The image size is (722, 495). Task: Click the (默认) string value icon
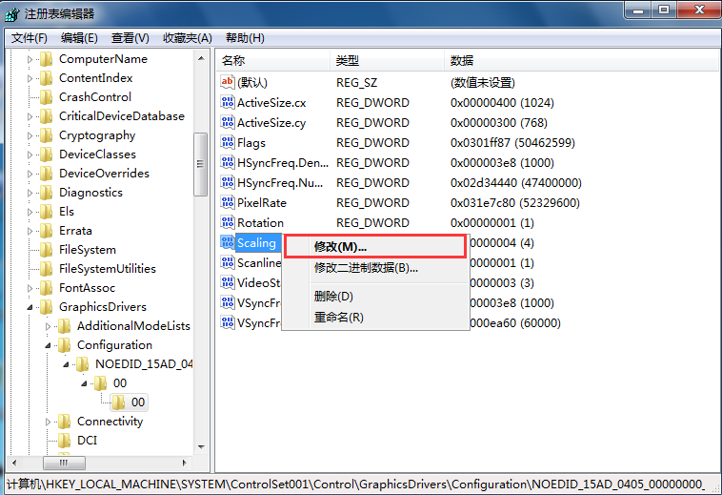tap(228, 82)
